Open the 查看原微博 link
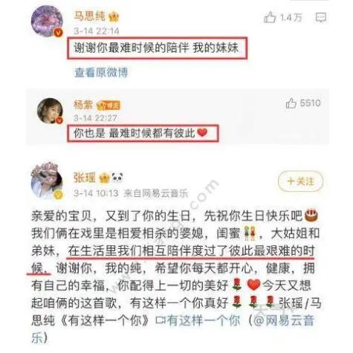Image resolution: width=353 pixels, height=353 pixels. (x=101, y=72)
